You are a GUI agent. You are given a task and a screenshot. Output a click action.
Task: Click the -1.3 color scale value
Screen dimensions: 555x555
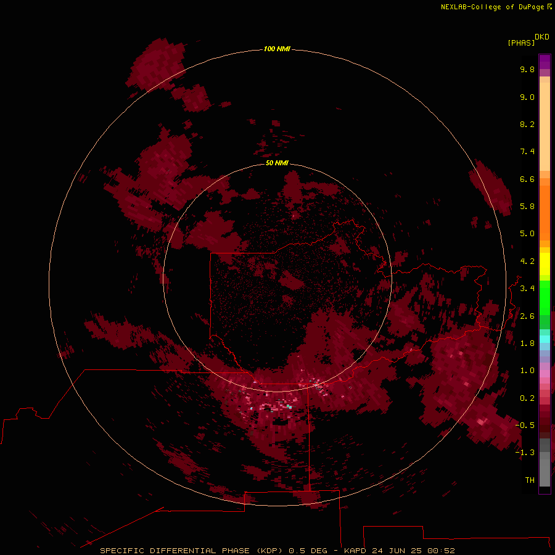click(525, 453)
